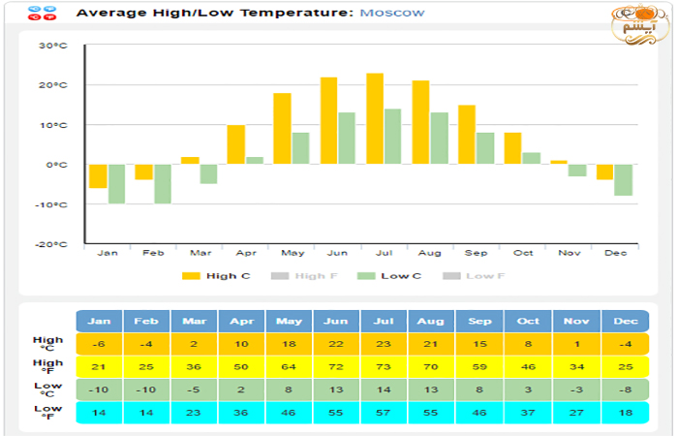Show the Low F series via legend
The width and height of the screenshot is (678, 436).
click(486, 276)
